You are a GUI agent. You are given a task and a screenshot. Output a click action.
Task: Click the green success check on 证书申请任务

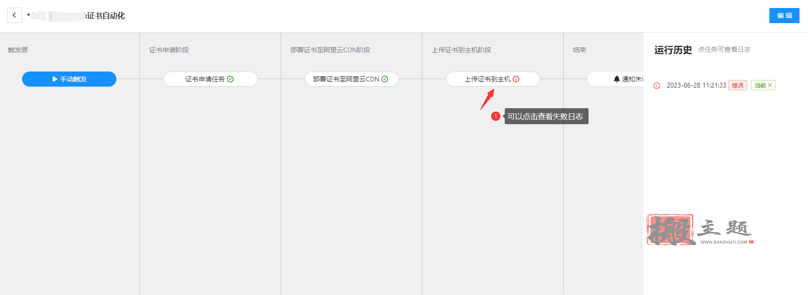coord(230,79)
